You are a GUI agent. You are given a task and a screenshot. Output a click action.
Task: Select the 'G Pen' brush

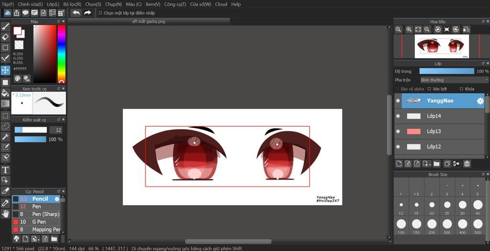coord(39,222)
